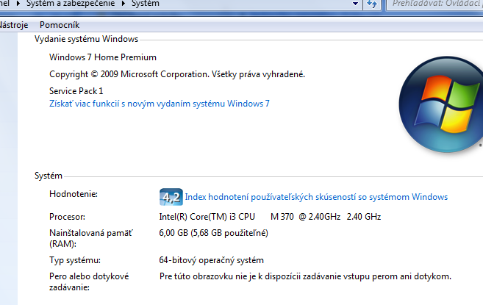Click the Microsoft copyright notice text
Screen dimensions: 483x305
coord(176,74)
